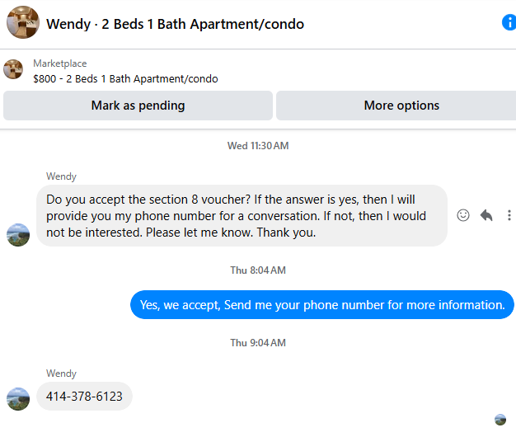Open Marketplace listing thumbnail
This screenshot has height=437, width=516.
13,69
